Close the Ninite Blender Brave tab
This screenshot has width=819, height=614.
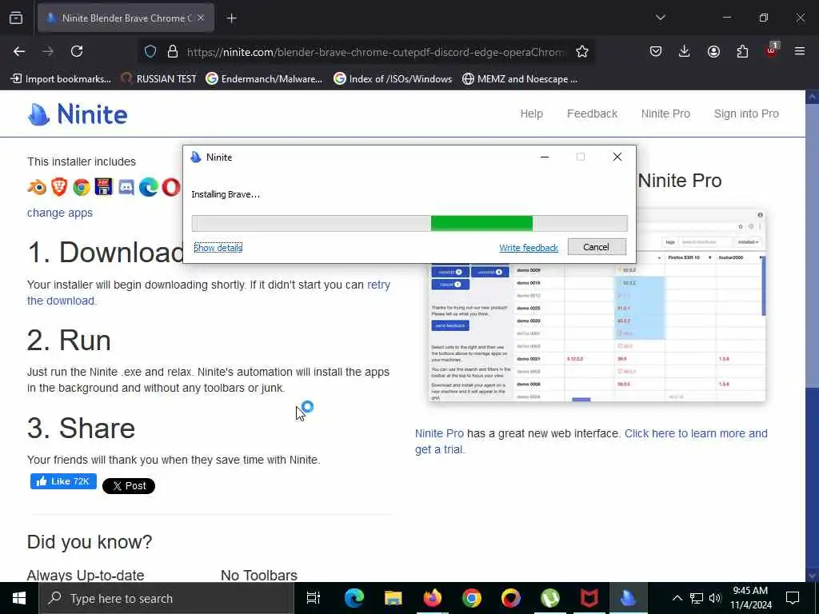click(x=201, y=18)
